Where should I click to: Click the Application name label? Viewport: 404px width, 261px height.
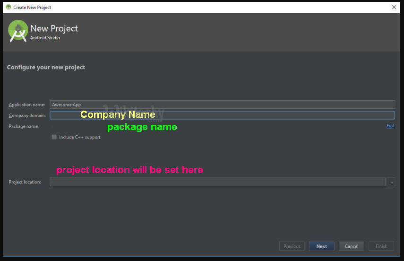pos(26,105)
